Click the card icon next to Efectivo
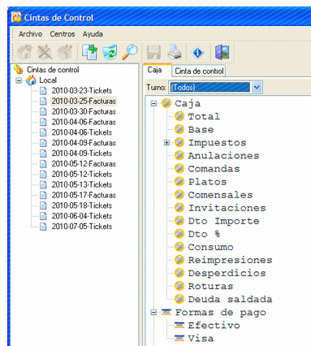This screenshot has height=346, width=311. (x=179, y=325)
